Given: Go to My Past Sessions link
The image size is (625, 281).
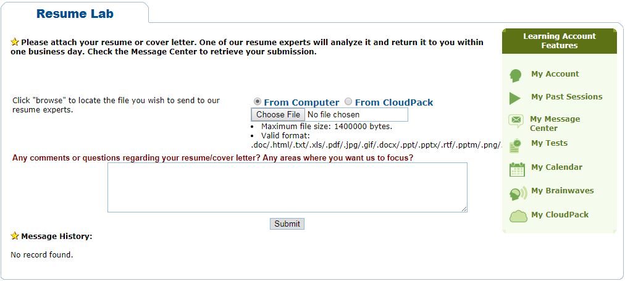Looking at the screenshot, I should [x=566, y=97].
